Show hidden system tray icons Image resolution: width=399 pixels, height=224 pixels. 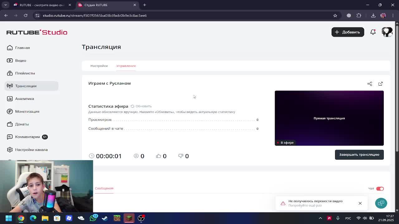(x=320, y=218)
